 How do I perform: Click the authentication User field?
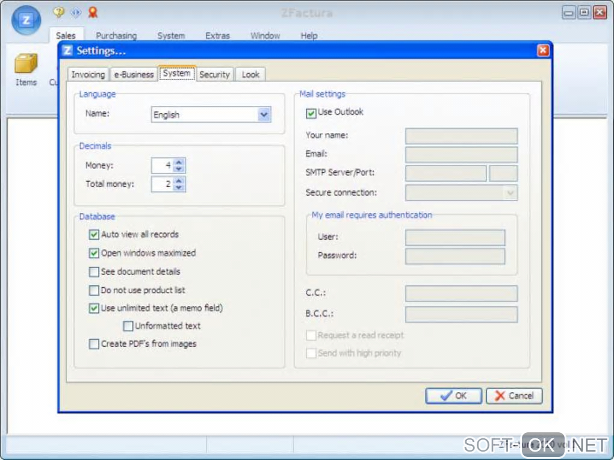point(455,237)
